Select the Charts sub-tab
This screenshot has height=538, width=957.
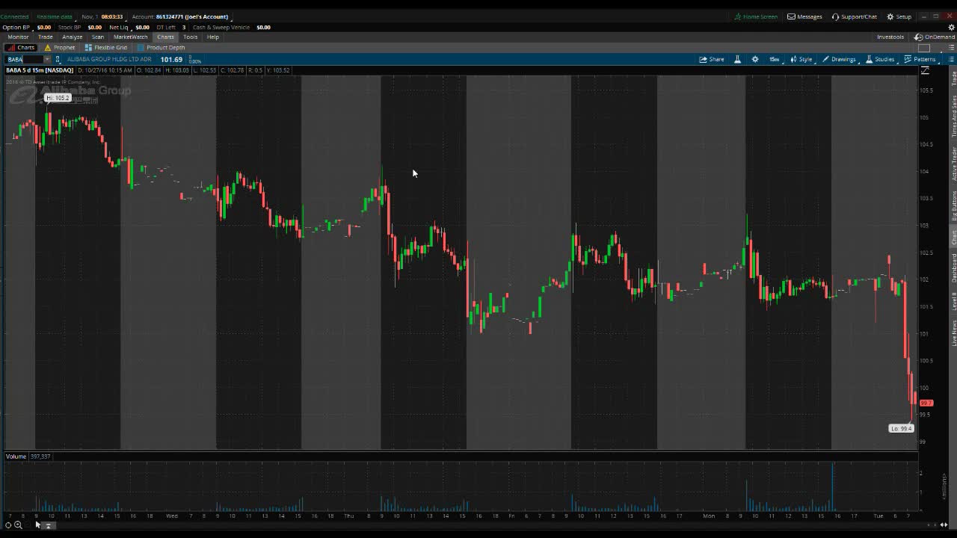click(21, 47)
